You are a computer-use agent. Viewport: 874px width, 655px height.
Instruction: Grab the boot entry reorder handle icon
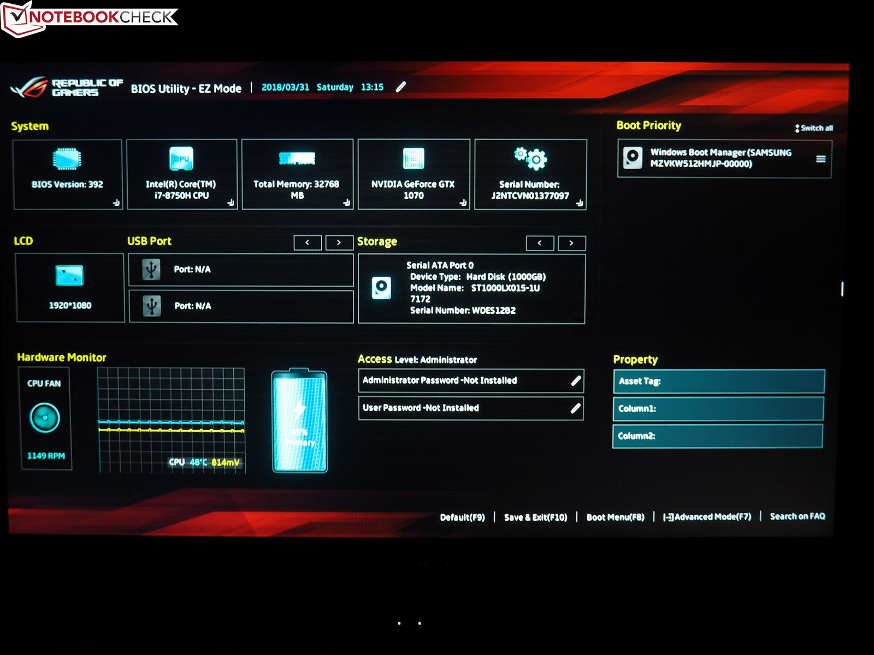point(820,159)
